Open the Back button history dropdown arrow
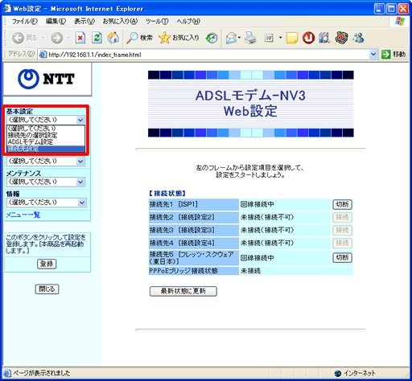 pyautogui.click(x=43, y=38)
